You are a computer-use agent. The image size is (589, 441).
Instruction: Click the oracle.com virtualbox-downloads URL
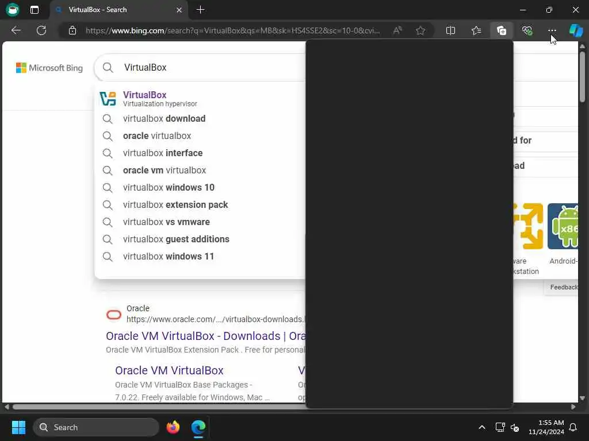216,319
